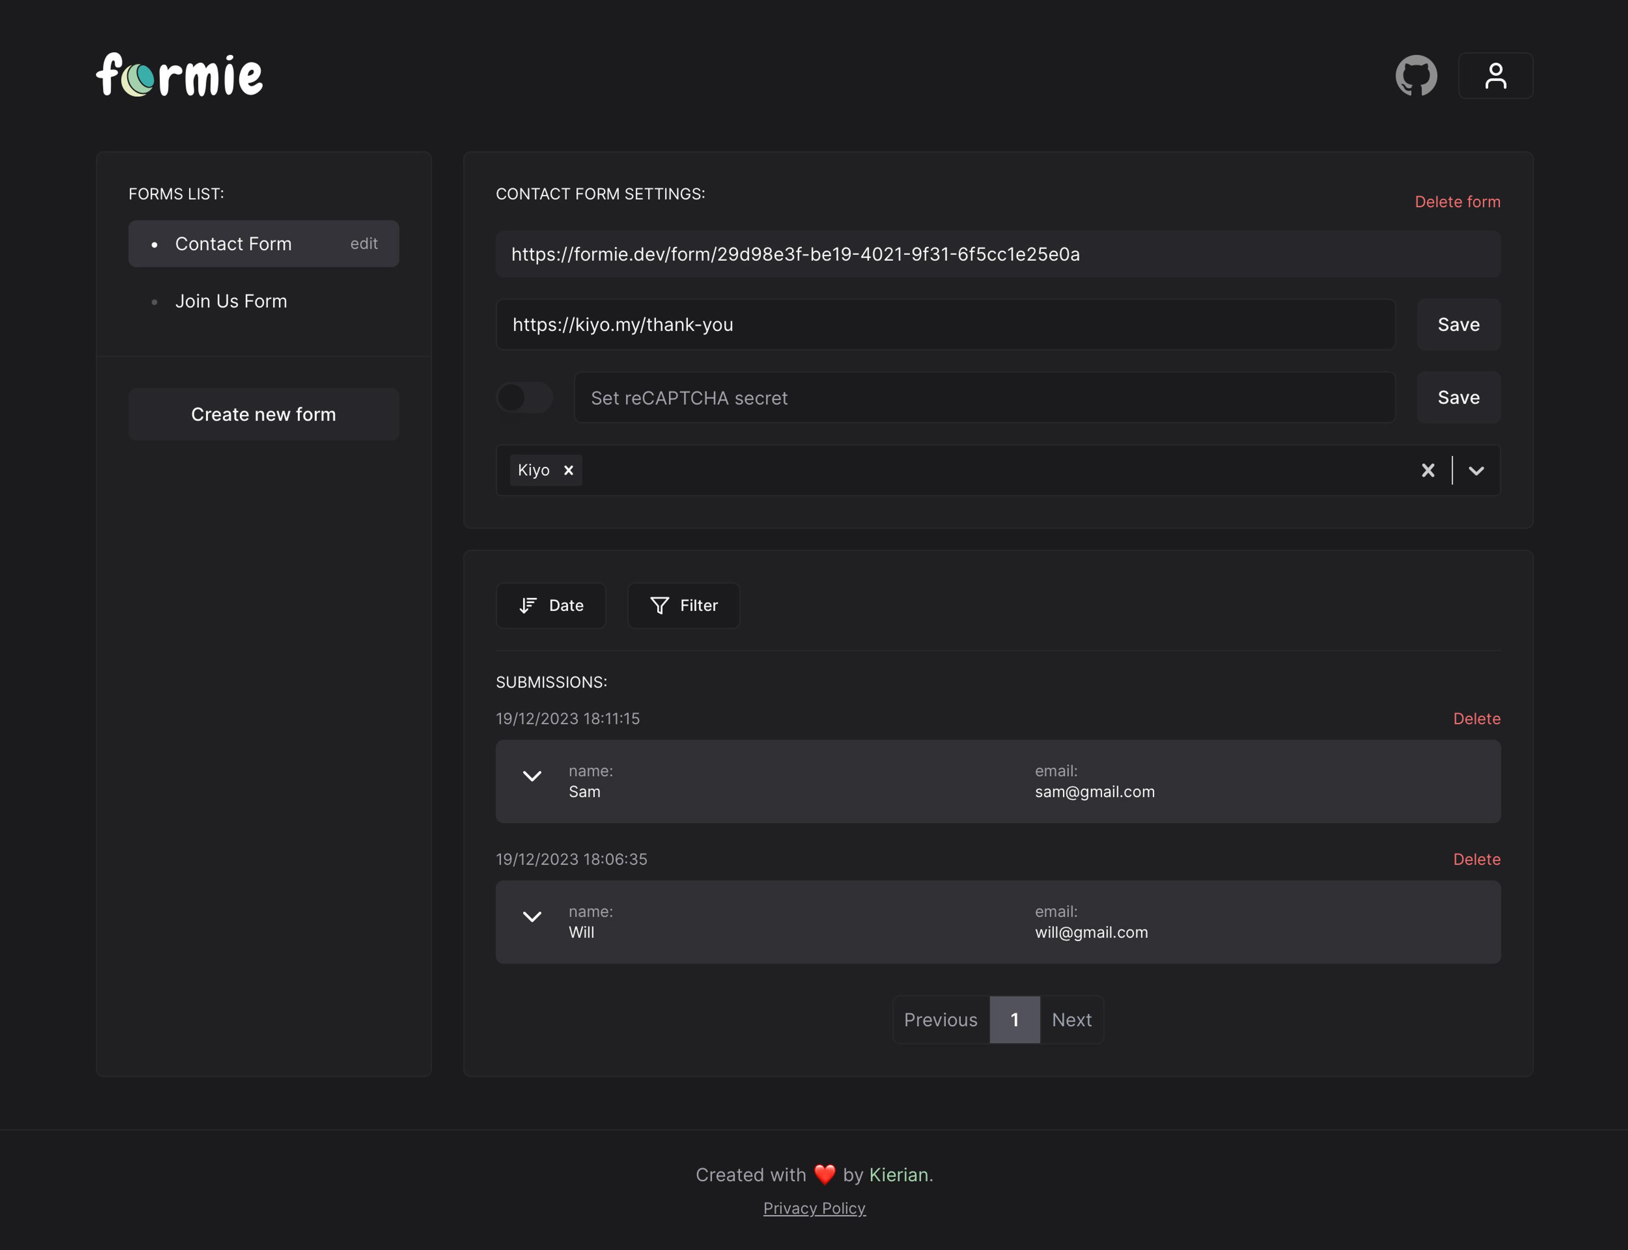This screenshot has height=1250, width=1628.
Task: Open the recipients dropdown arrow
Action: click(1476, 470)
